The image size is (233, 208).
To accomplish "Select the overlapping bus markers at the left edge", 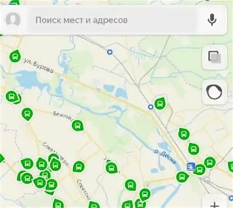I will click(13, 97).
